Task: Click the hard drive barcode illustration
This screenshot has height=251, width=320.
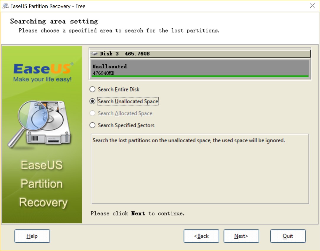Action: 35,138
